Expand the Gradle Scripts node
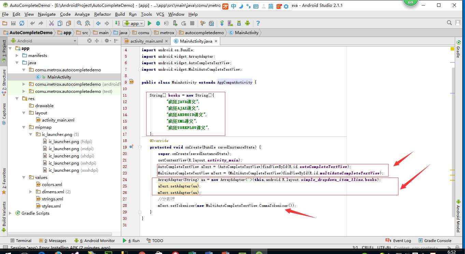 pos(10,213)
